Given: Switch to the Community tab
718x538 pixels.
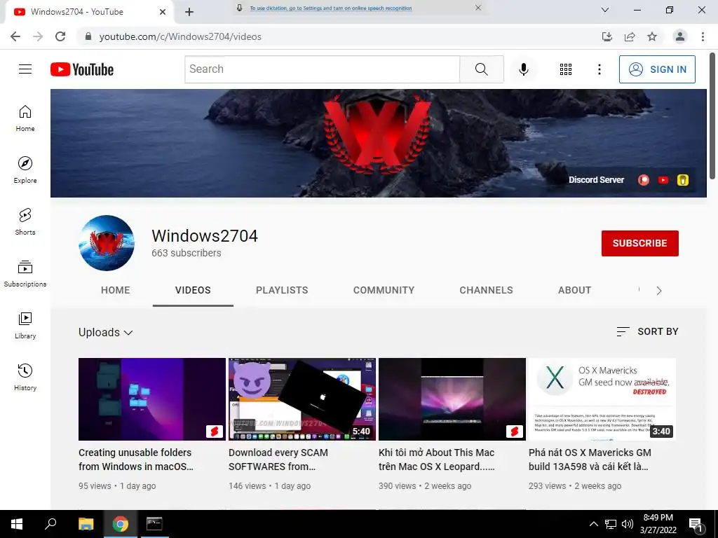Looking at the screenshot, I should (384, 291).
